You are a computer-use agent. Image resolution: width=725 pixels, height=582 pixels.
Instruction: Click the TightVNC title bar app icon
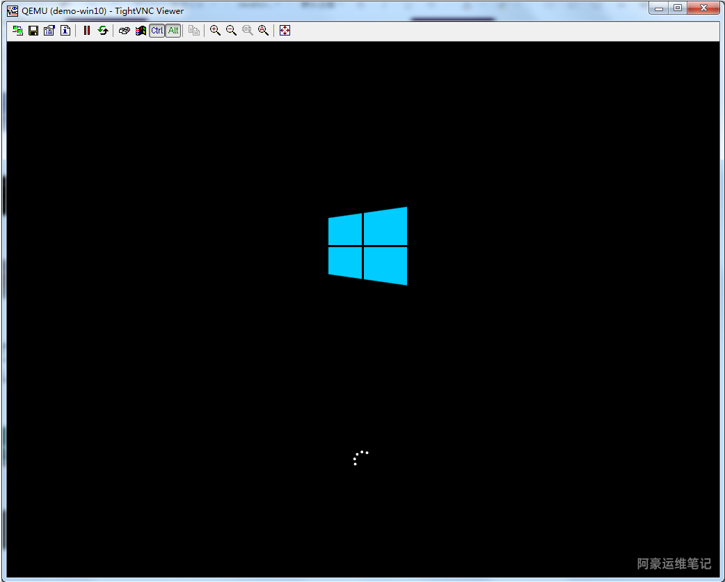click(13, 10)
